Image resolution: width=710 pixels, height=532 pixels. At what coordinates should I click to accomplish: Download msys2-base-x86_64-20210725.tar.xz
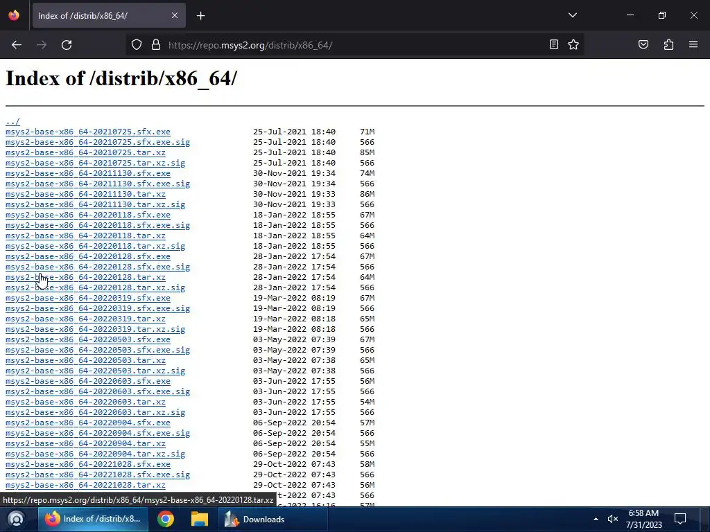(85, 152)
